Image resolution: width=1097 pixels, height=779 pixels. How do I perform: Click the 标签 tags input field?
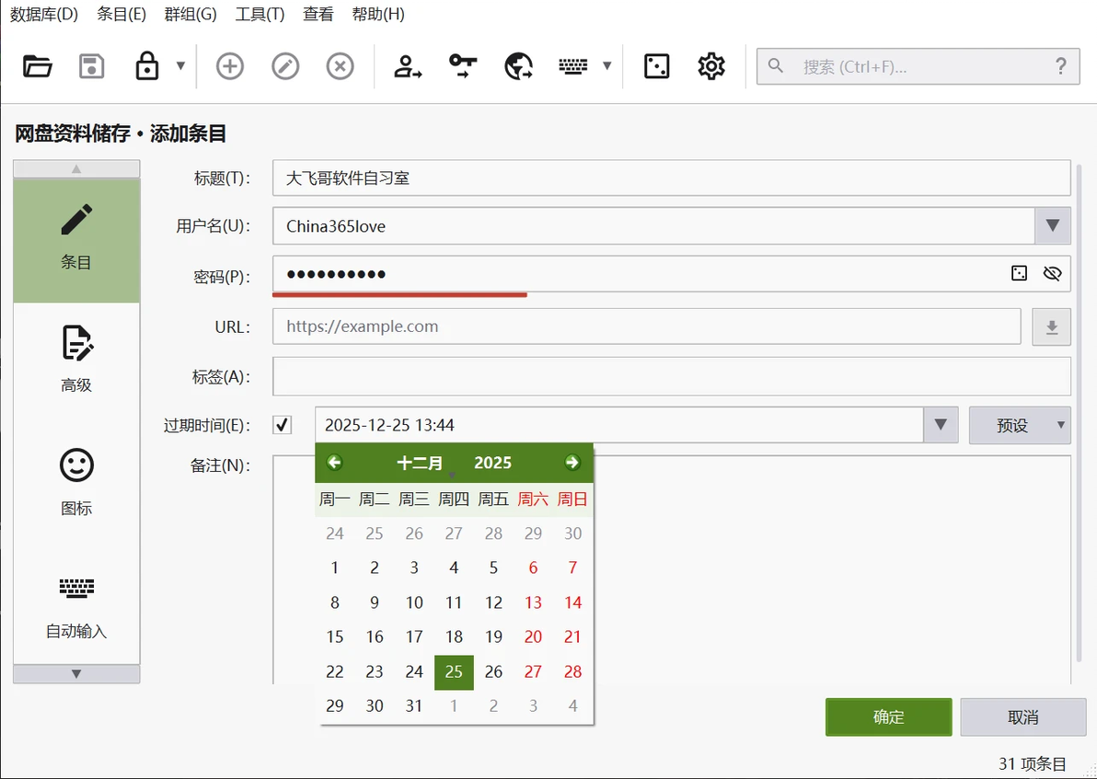coord(672,377)
